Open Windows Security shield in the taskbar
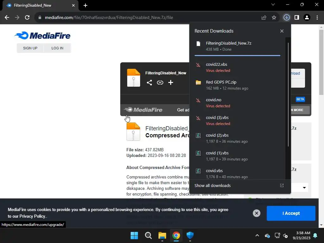Screen dimensions: 324x243 190,235
